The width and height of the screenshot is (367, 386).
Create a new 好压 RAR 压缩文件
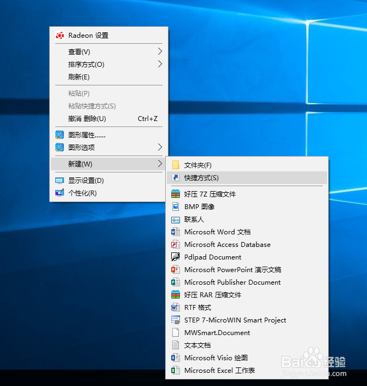(247, 295)
